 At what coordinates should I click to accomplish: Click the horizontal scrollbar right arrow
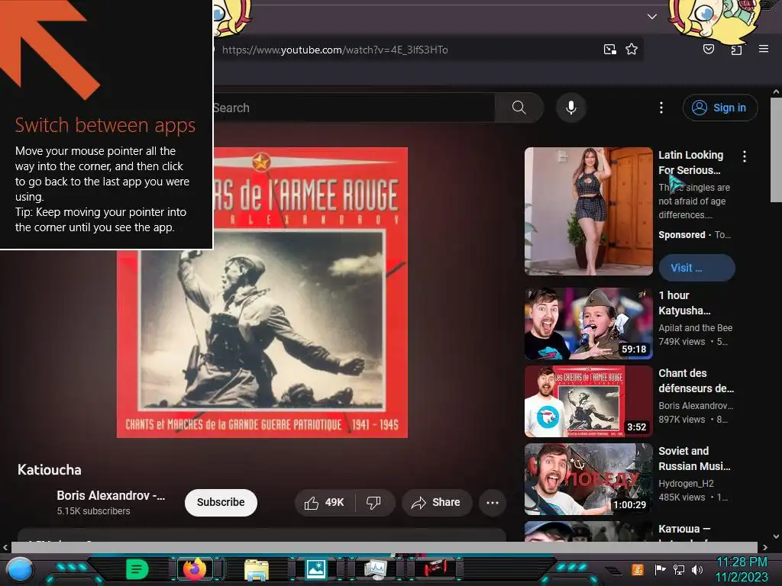pyautogui.click(x=764, y=548)
